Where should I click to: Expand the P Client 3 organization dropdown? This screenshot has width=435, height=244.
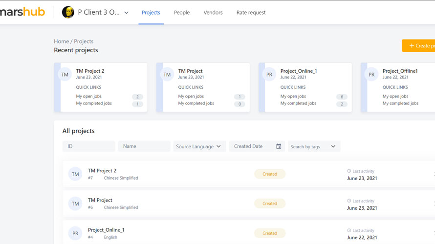click(x=126, y=13)
